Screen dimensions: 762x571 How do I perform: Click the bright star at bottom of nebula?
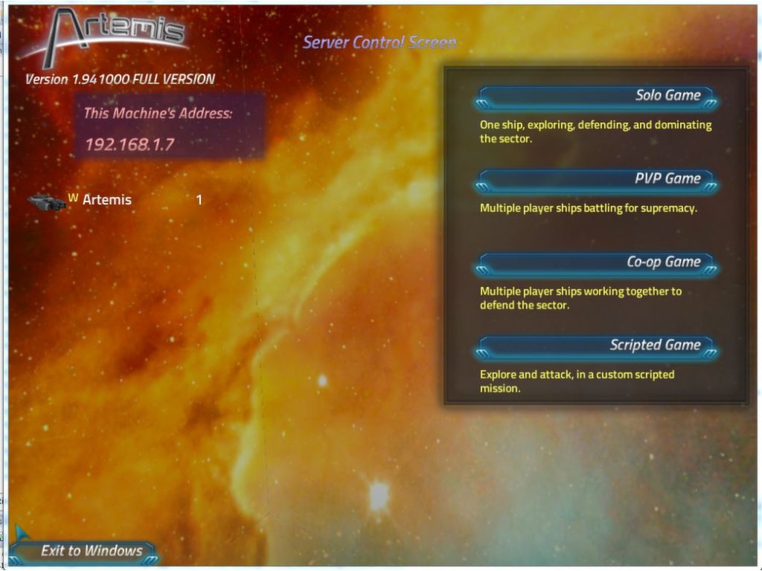(380, 493)
